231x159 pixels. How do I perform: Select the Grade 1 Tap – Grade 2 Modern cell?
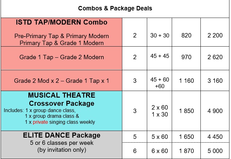point(61,58)
